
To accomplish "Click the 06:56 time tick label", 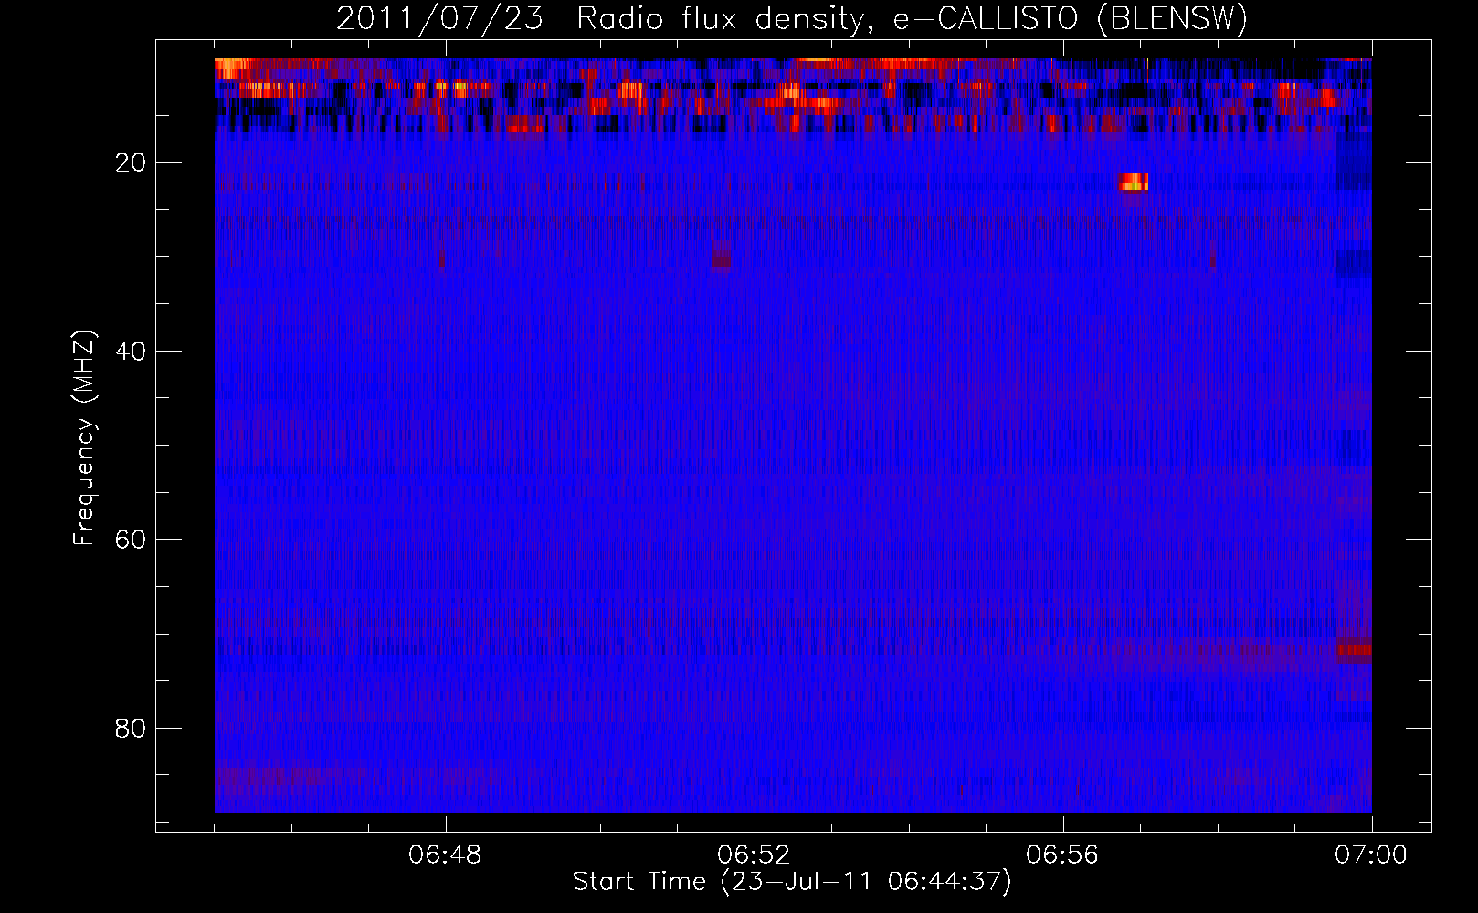I will 1062,855.
